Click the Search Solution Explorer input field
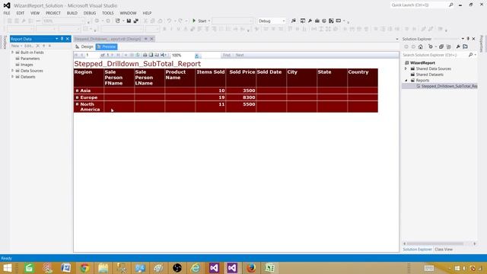This screenshot has width=487, height=274. [x=434, y=55]
